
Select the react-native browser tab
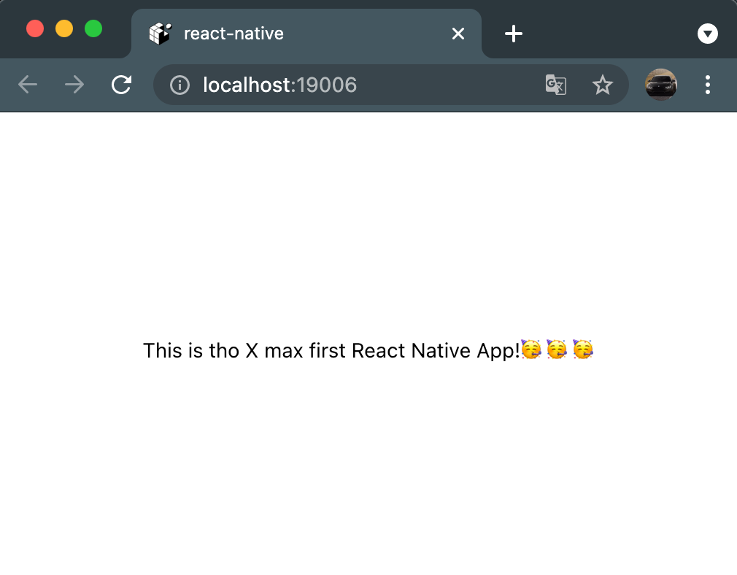coord(292,33)
